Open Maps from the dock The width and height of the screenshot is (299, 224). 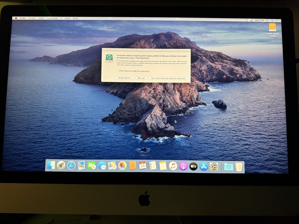[112, 165]
